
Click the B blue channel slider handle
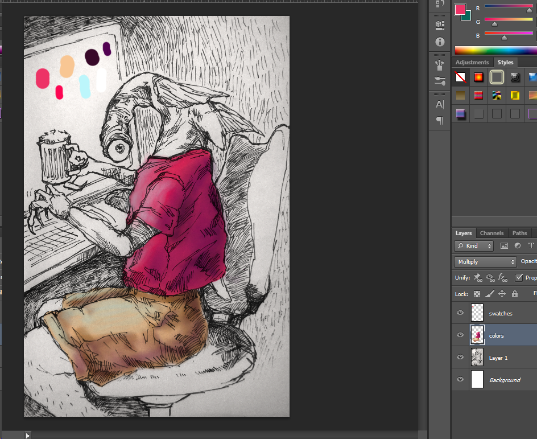click(x=504, y=38)
